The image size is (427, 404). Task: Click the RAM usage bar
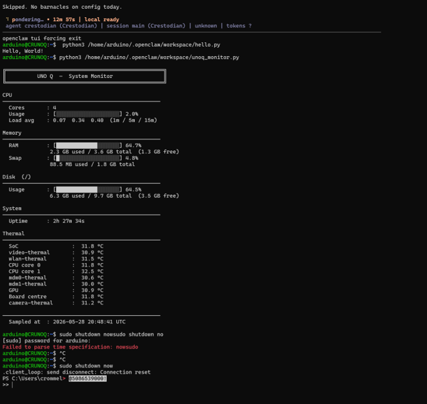click(x=88, y=146)
